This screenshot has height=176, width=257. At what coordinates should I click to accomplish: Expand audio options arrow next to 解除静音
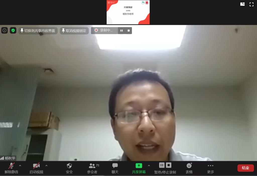pos(20,165)
